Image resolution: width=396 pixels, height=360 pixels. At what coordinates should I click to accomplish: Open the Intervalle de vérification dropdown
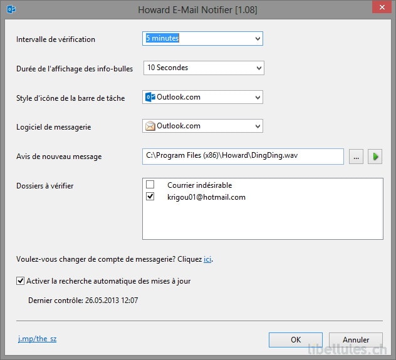(258, 39)
